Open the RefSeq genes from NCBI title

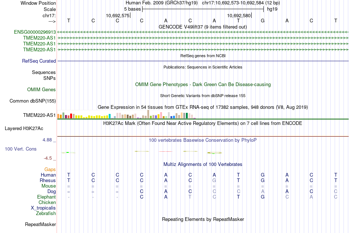click(203, 56)
